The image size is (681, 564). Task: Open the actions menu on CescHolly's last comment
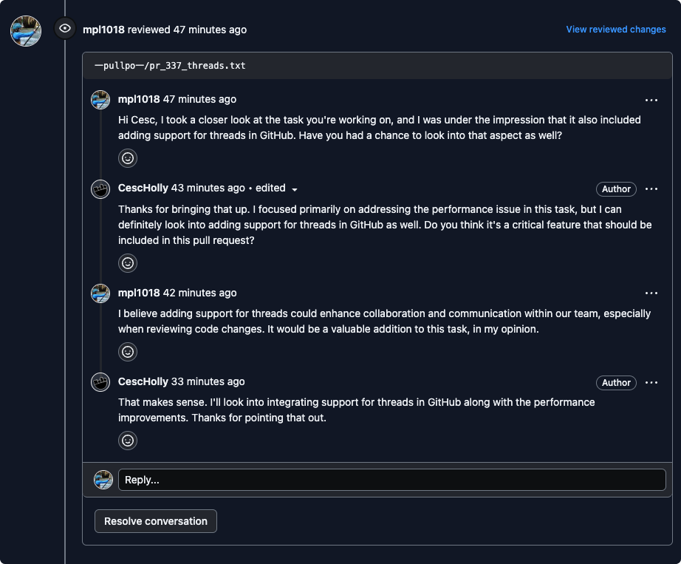coord(651,382)
